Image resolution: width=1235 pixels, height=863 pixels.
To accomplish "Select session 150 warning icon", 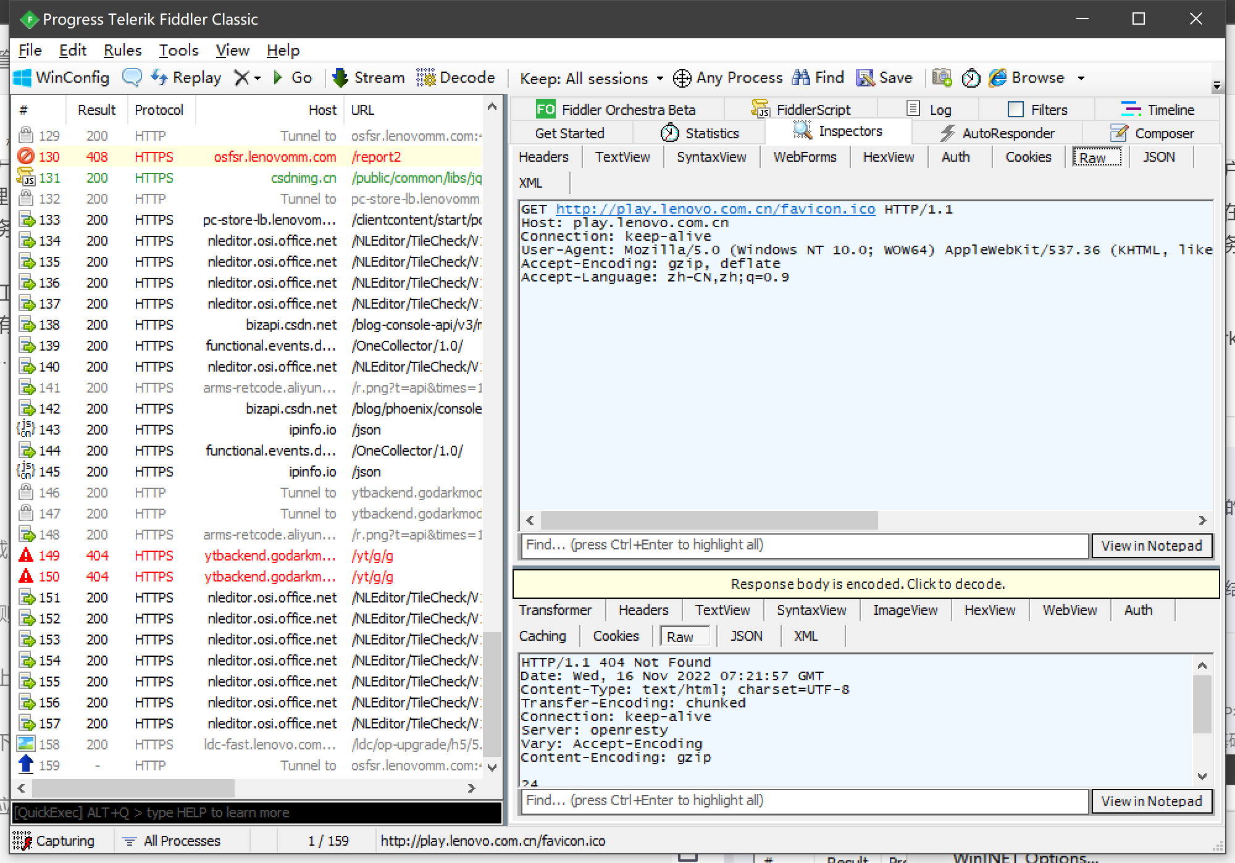I will (26, 577).
